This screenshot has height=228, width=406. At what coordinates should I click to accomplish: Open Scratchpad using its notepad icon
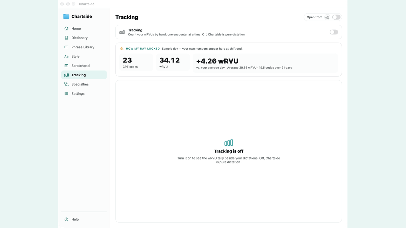point(66,66)
